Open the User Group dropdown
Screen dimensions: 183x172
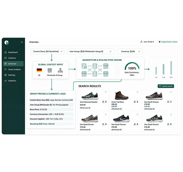pyautogui.click(x=91, y=51)
